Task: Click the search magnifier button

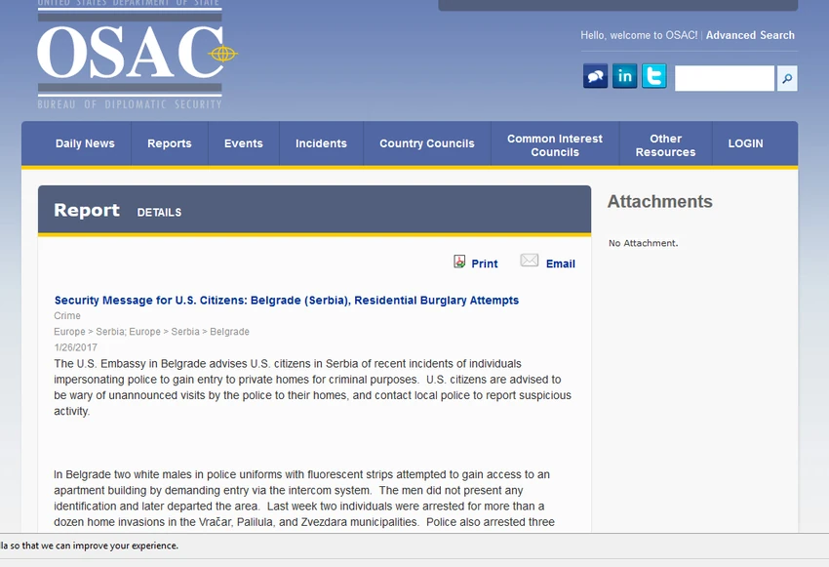Action: coord(787,78)
